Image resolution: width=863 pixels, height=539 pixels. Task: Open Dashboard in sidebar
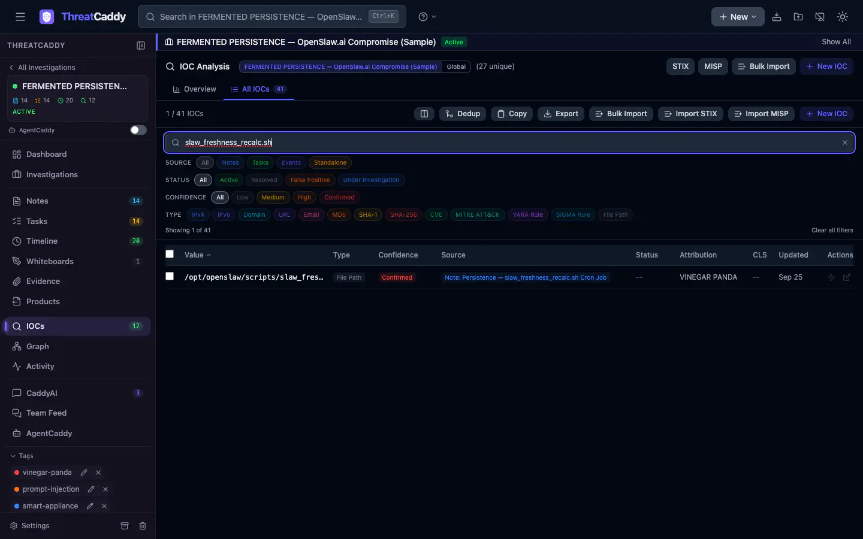[78, 155]
